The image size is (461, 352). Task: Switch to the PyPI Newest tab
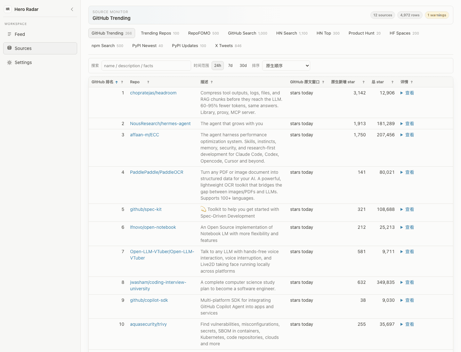[148, 46]
